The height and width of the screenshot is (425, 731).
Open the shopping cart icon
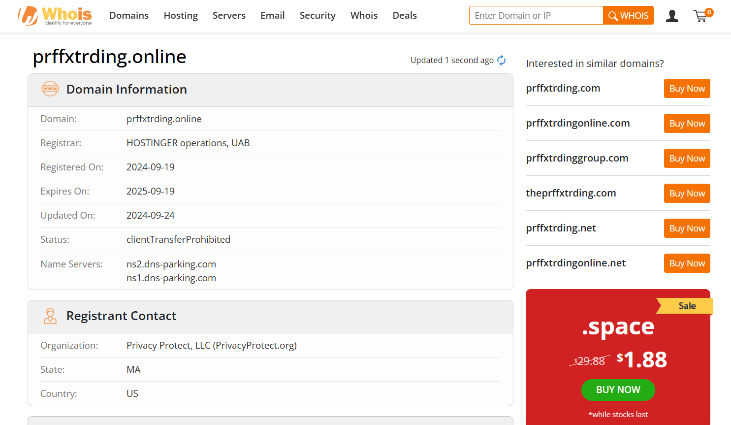702,16
